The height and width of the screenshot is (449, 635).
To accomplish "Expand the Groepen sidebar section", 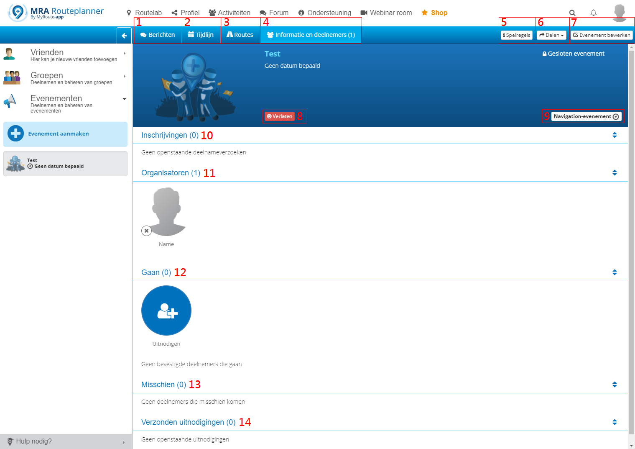I will pos(65,78).
